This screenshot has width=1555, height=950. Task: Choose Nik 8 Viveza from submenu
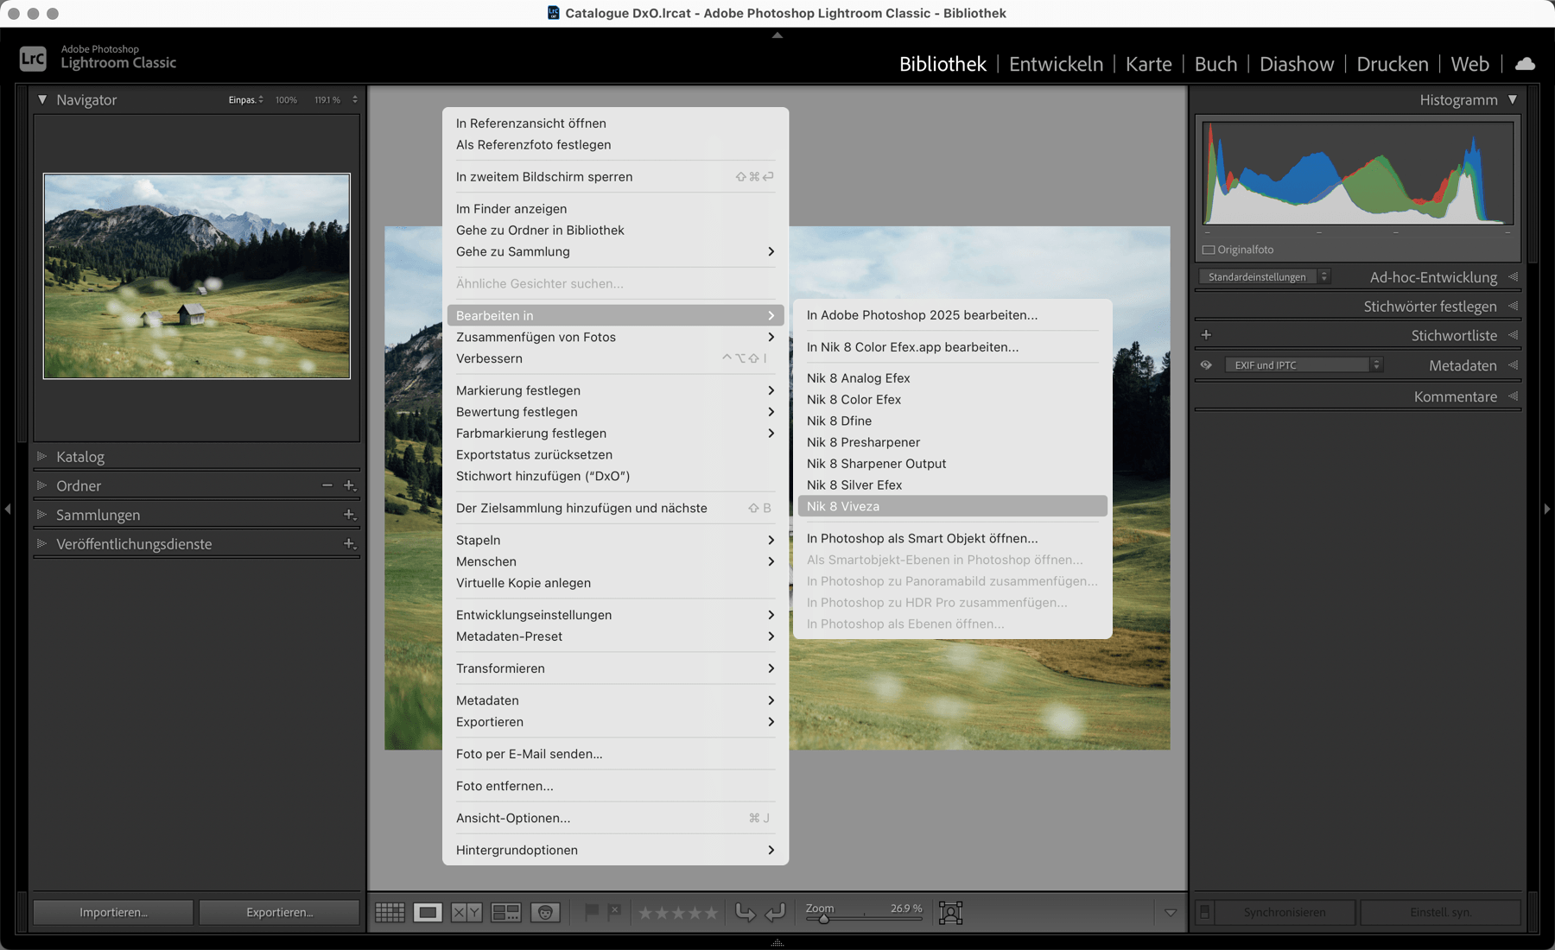pyautogui.click(x=952, y=507)
